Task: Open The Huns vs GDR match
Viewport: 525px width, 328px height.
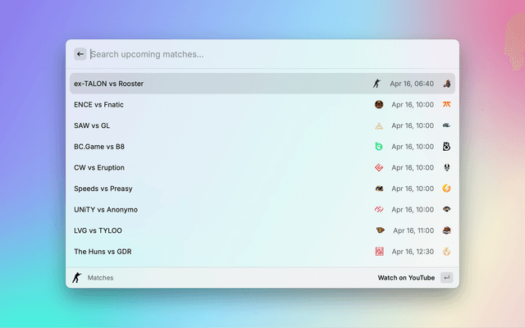Action: 103,252
